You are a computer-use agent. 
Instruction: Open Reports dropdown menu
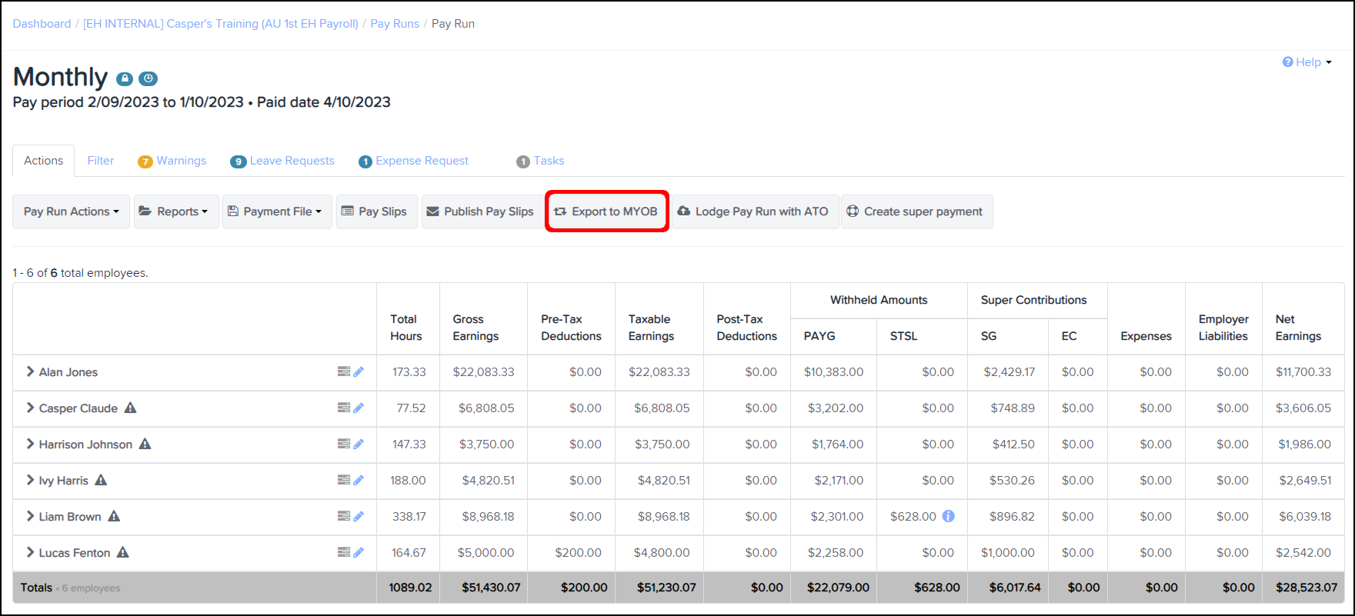coord(176,211)
